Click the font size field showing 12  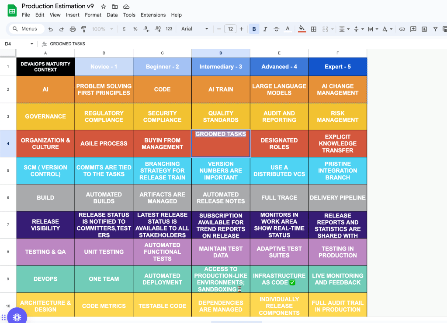(x=230, y=29)
